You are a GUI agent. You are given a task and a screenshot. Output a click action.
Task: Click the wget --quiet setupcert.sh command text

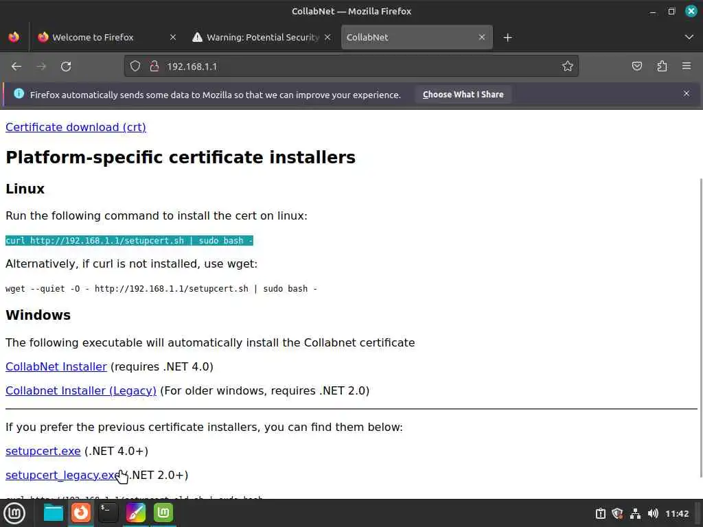click(161, 289)
